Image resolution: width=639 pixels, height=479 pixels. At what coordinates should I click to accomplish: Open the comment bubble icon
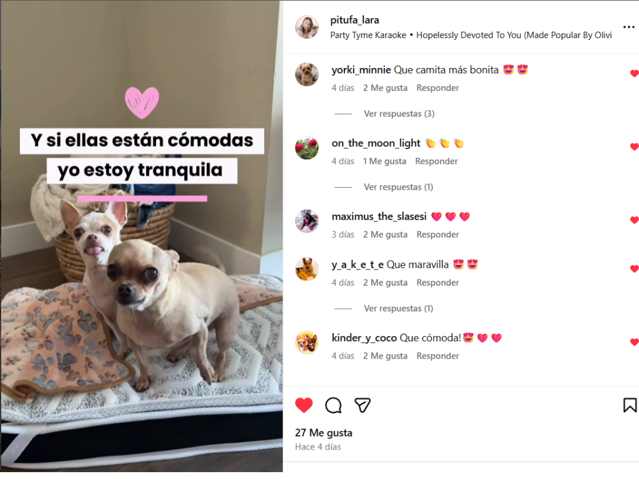click(333, 405)
